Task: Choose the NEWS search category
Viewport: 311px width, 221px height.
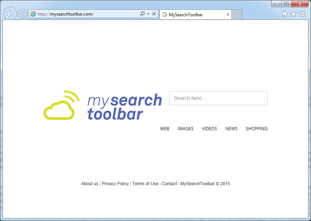Action: coord(231,129)
